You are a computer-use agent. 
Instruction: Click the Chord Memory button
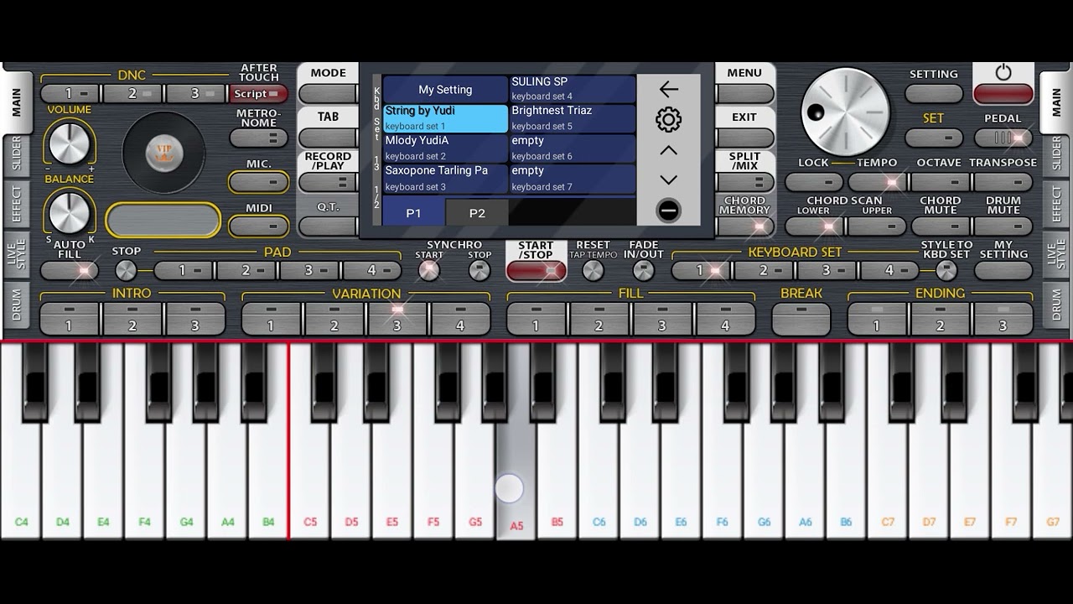pos(744,226)
